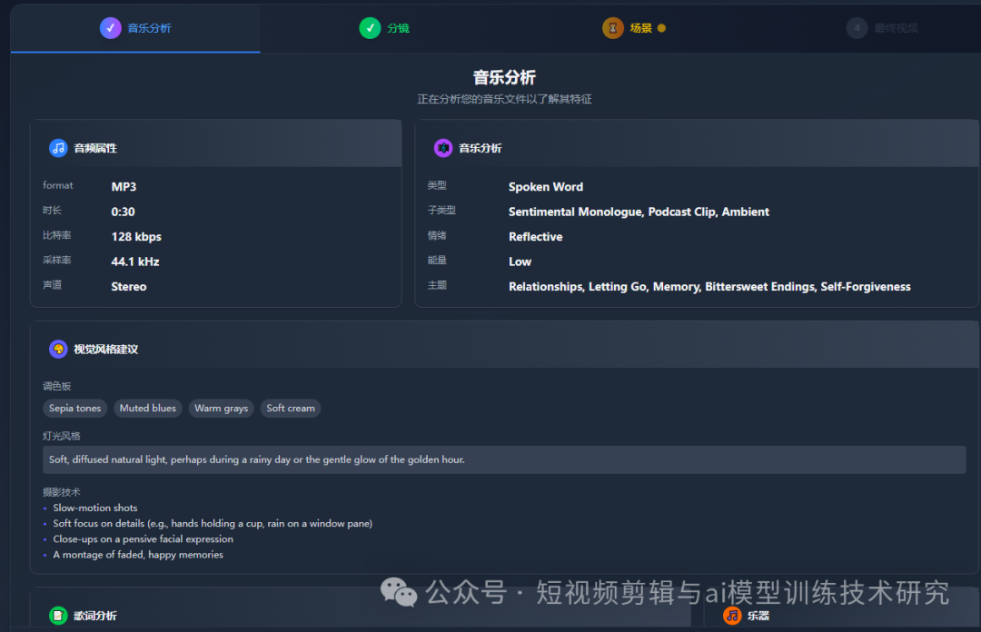This screenshot has width=981, height=632.
Task: Select the 'Soft cream' color swatch
Action: [290, 408]
